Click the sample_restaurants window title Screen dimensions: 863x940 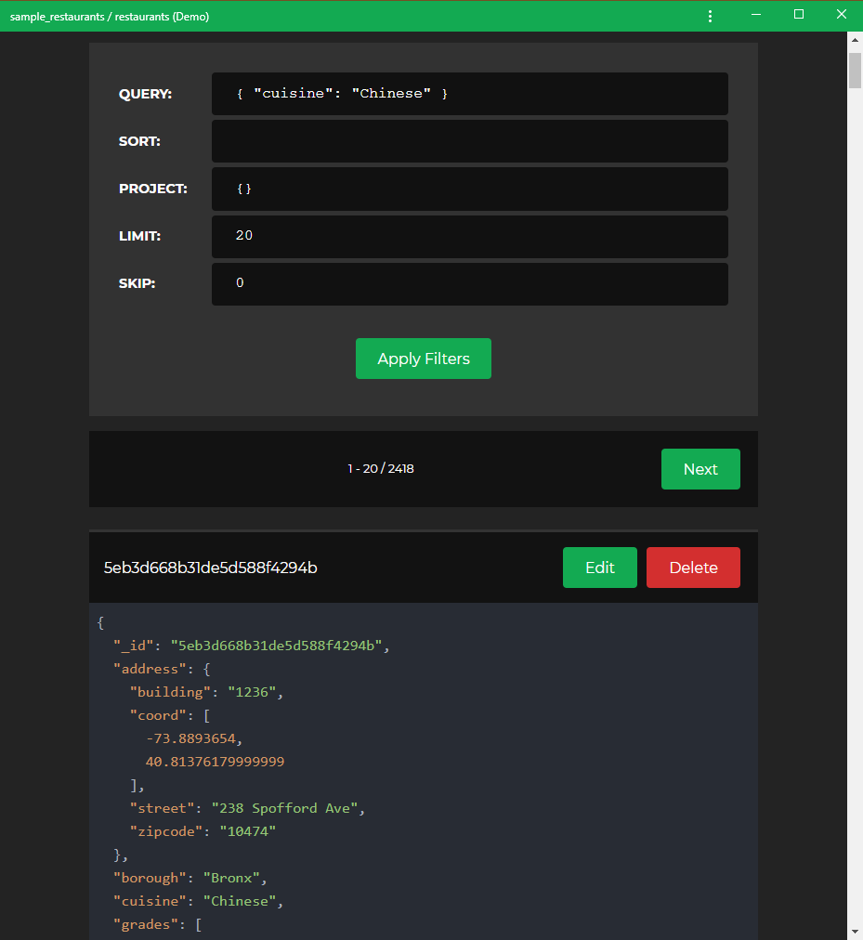point(110,16)
